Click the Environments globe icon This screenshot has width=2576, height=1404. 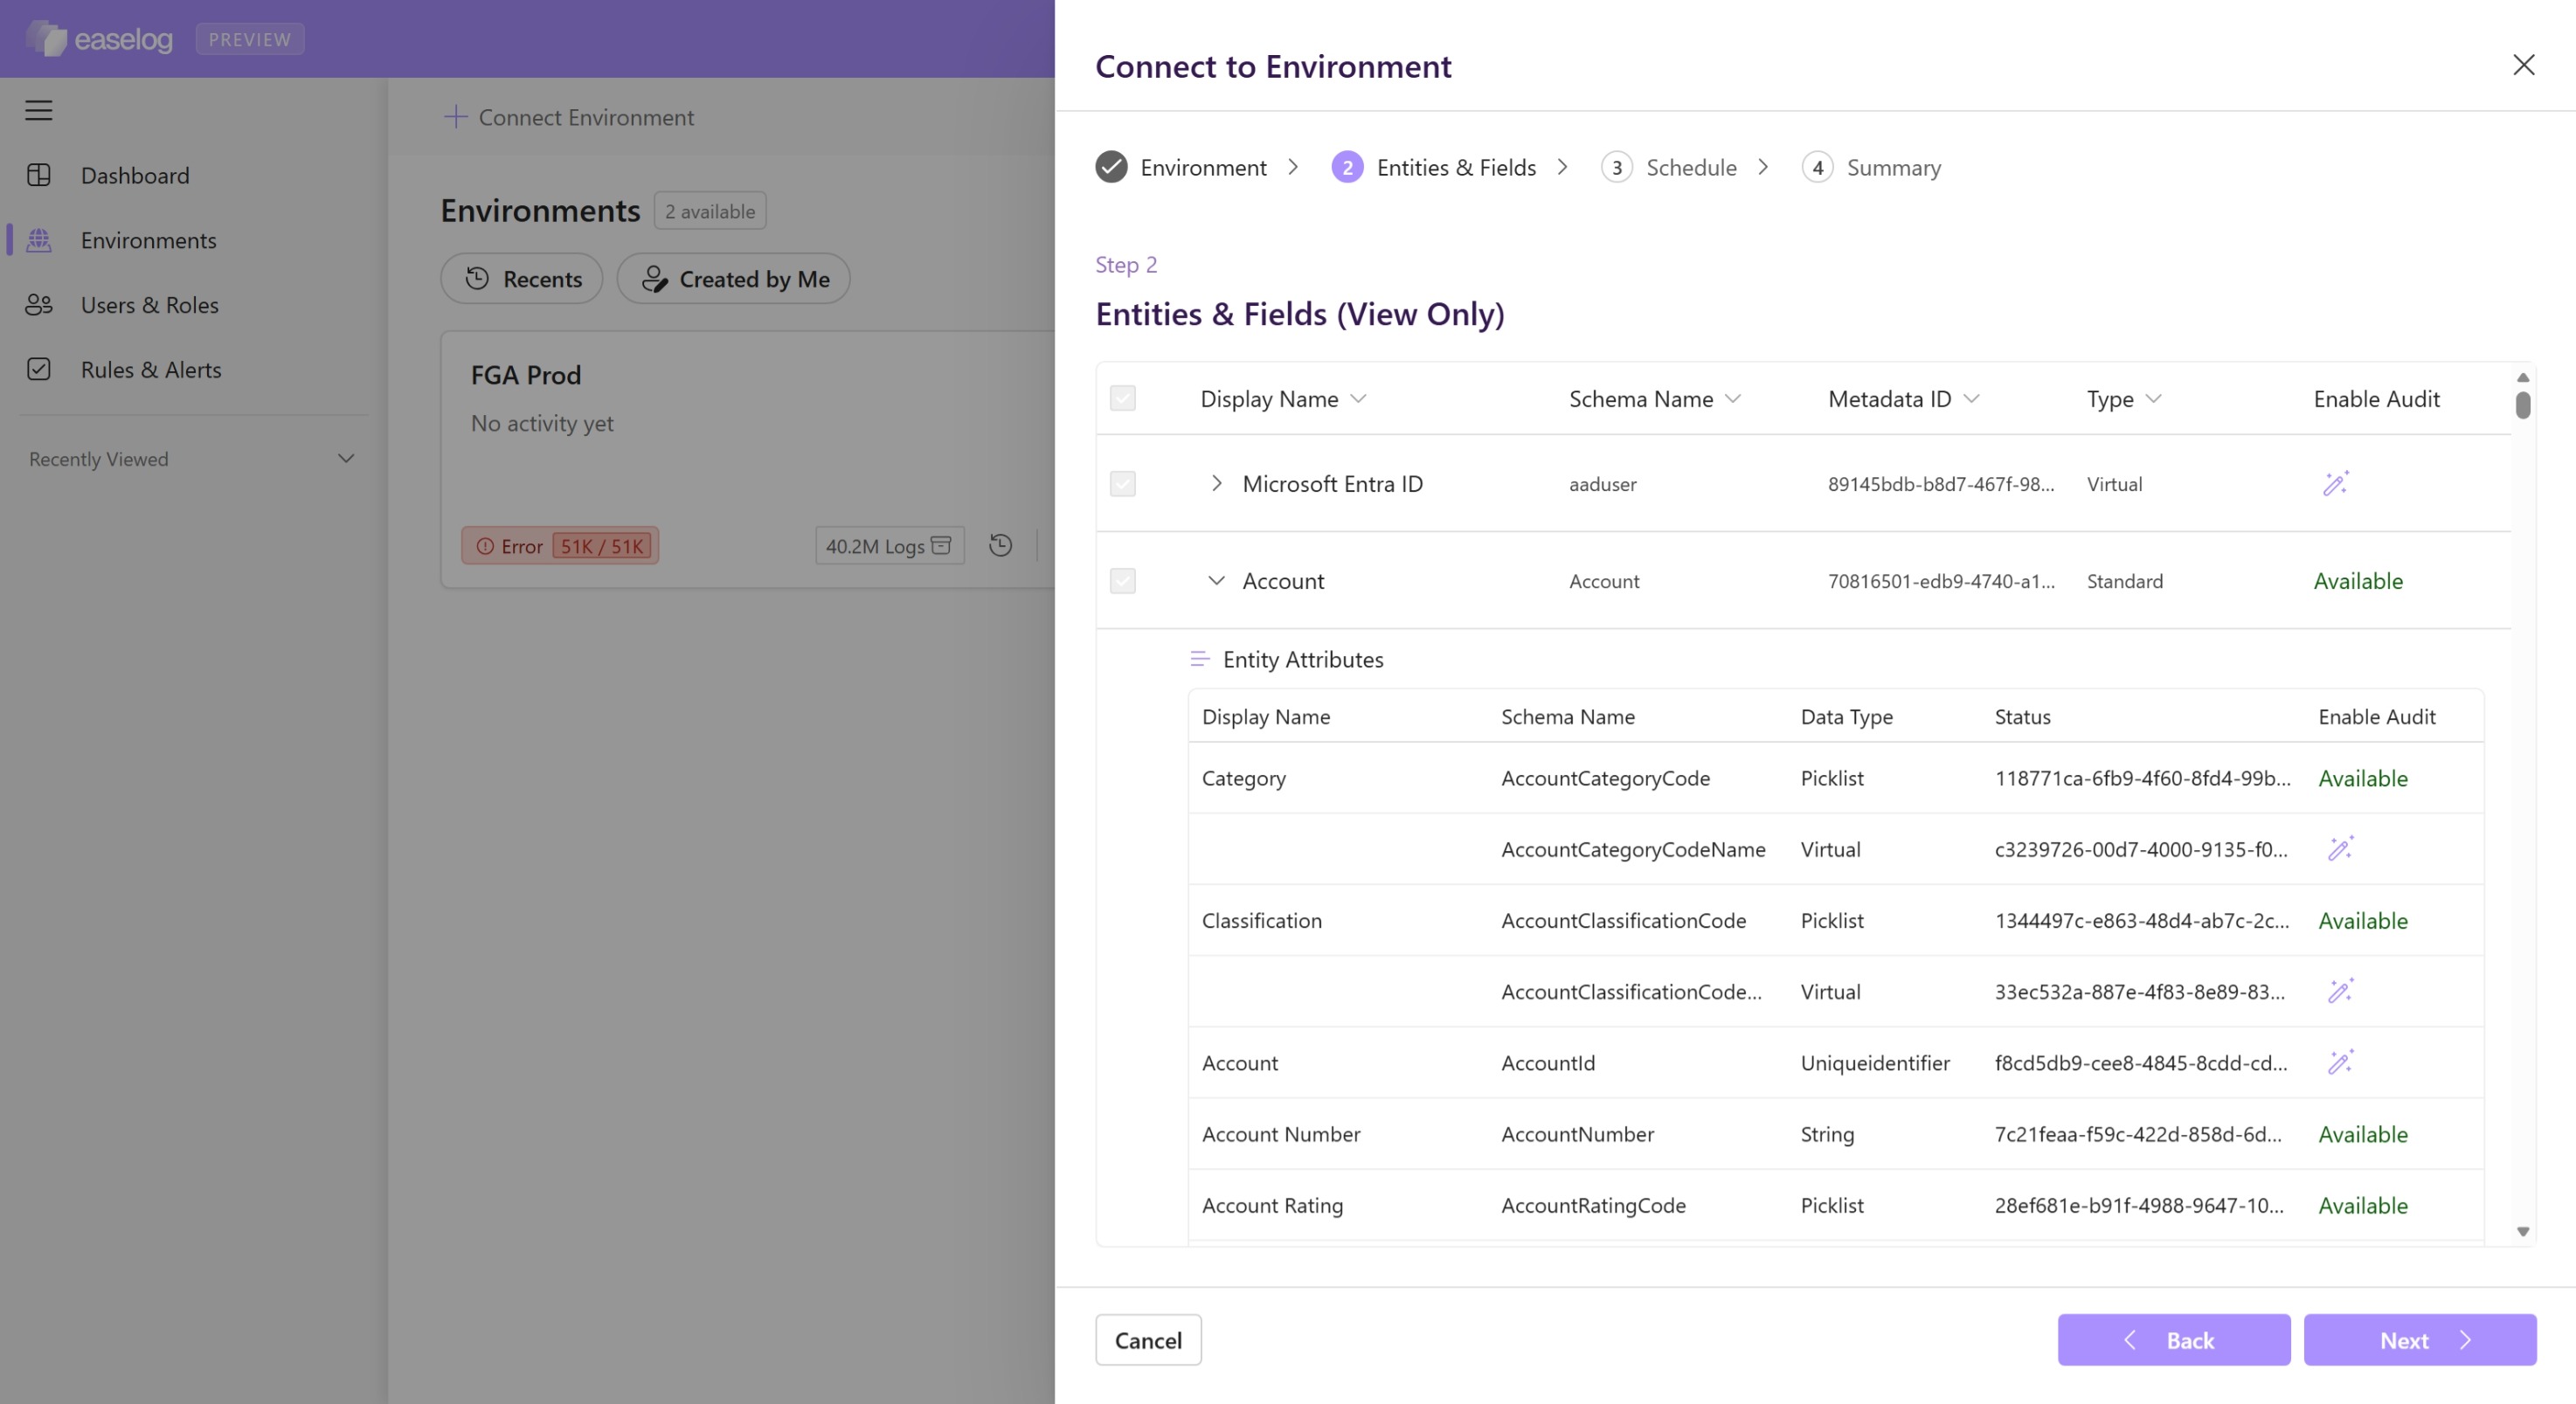(38, 240)
